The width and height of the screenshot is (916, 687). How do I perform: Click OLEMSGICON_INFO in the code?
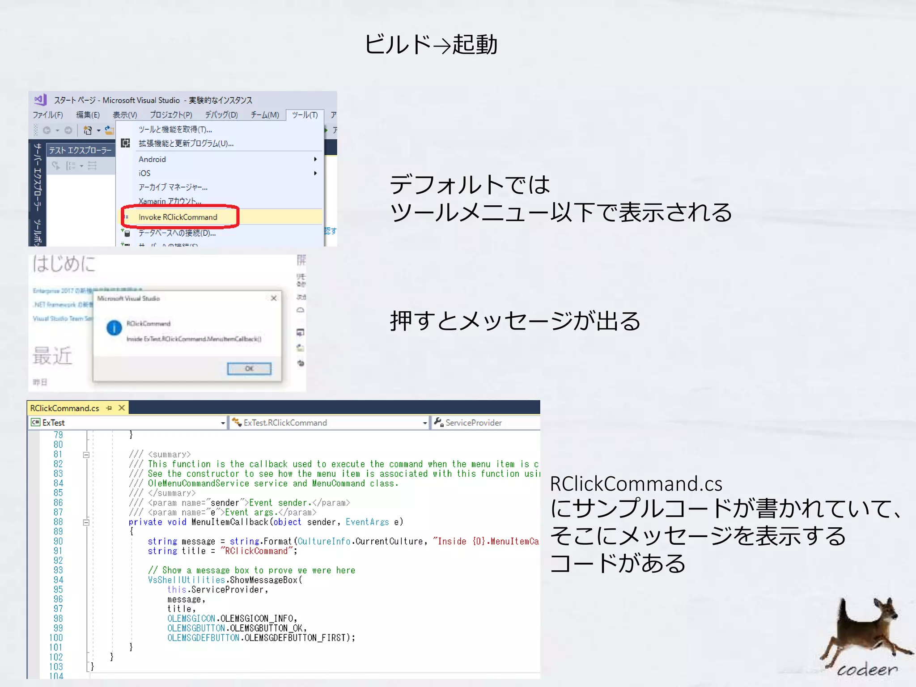[257, 619]
